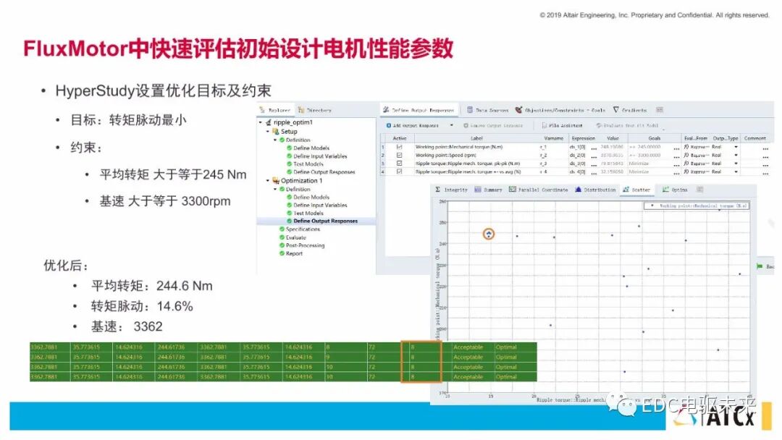The height and width of the screenshot is (440, 782).
Task: Switch to the Explorer tab
Action: coord(275,110)
